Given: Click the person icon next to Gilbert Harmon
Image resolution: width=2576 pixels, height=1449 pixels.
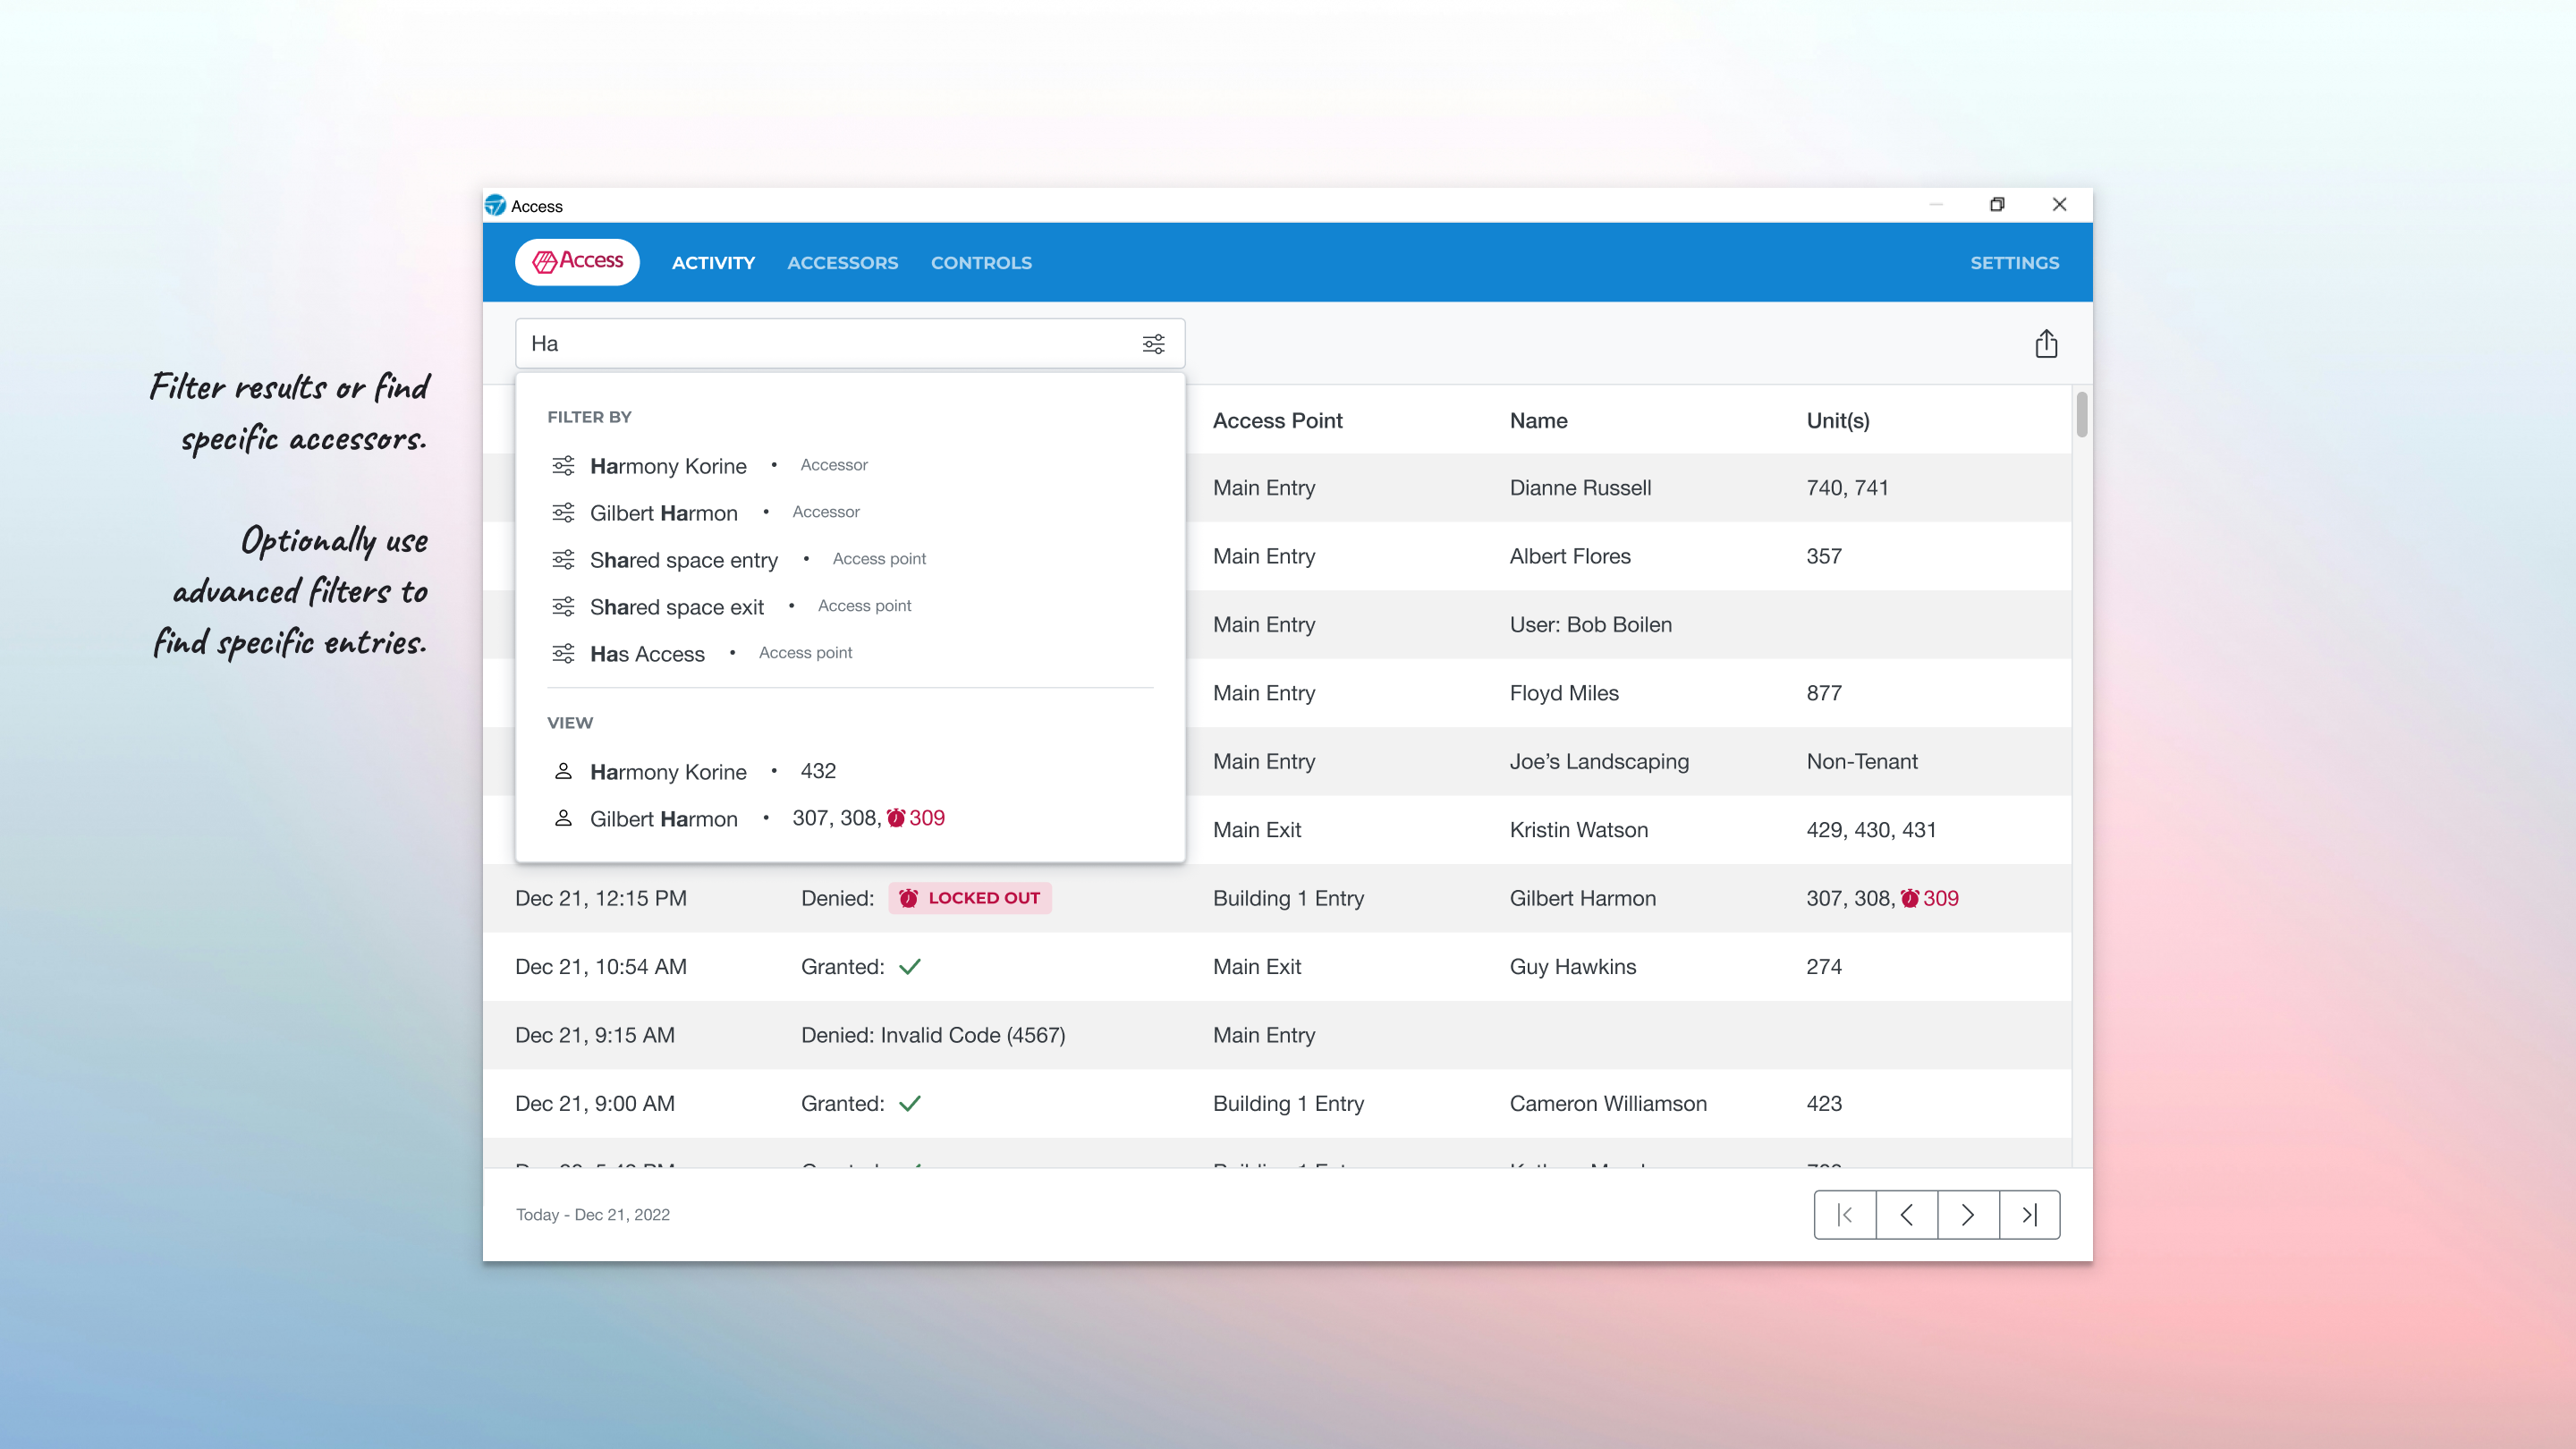Looking at the screenshot, I should click(x=563, y=818).
